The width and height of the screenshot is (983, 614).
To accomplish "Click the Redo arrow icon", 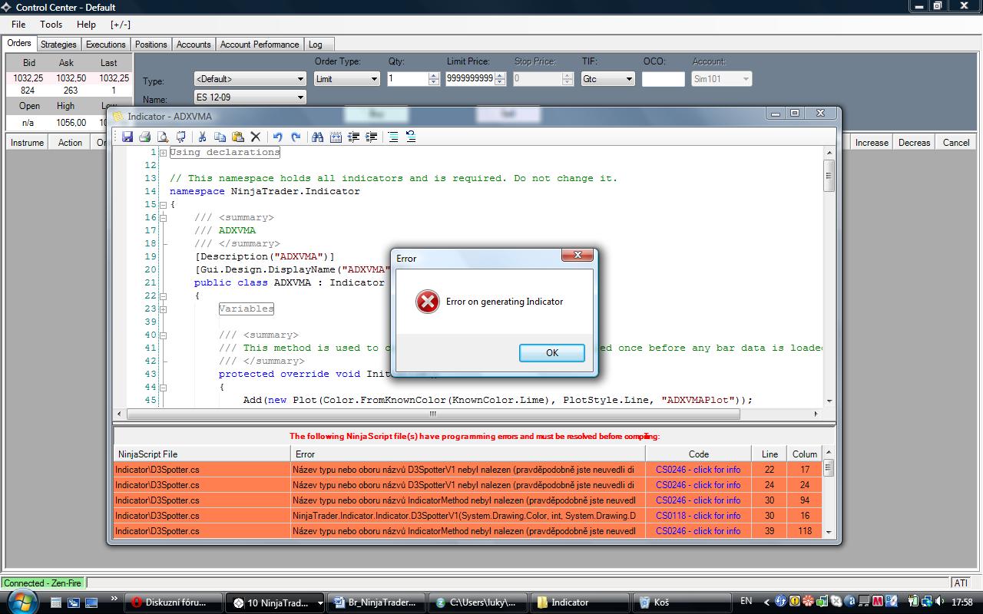I will (x=295, y=137).
